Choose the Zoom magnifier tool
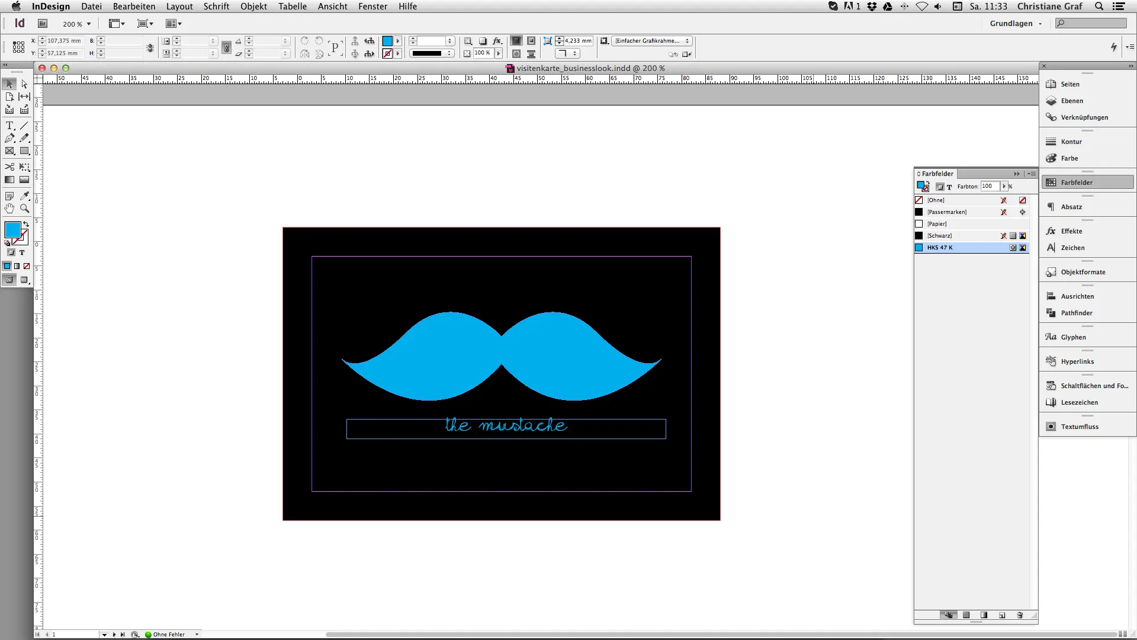Viewport: 1137px width, 640px height. 24,209
